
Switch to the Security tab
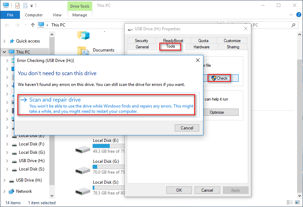click(x=142, y=41)
